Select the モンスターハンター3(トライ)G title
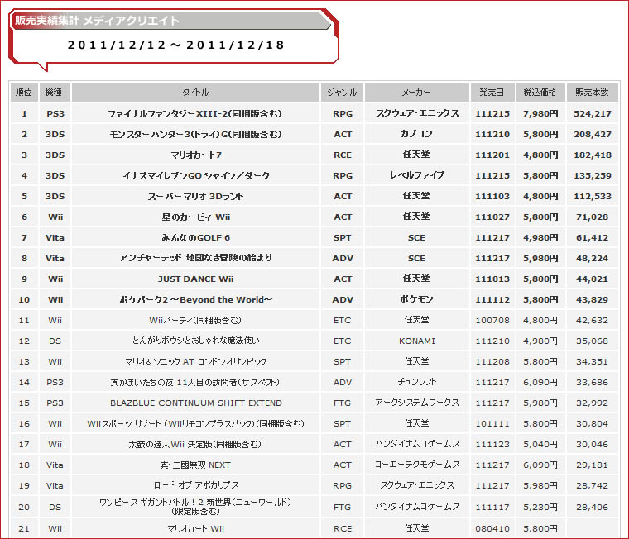This screenshot has height=539, width=629. [196, 134]
